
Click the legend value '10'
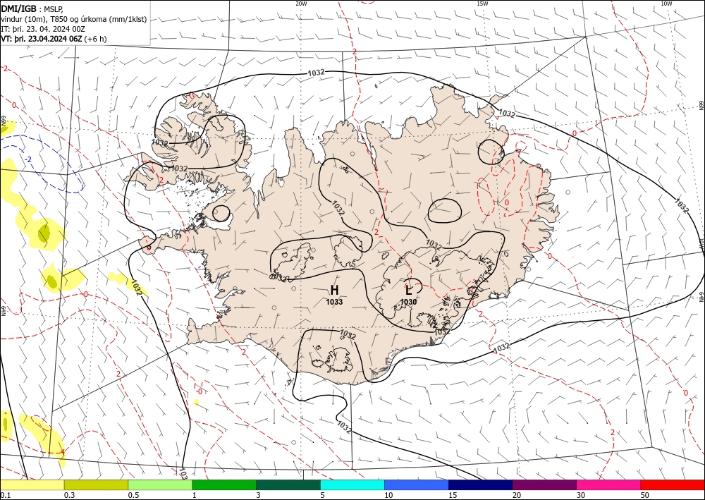click(388, 495)
